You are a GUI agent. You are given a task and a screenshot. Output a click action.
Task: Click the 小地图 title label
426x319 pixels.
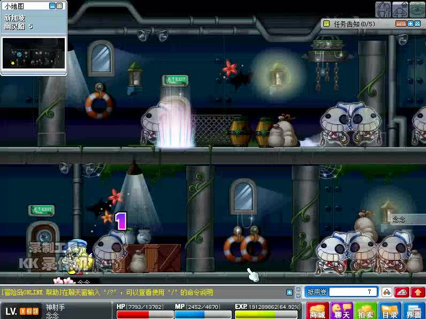[x=14, y=6]
